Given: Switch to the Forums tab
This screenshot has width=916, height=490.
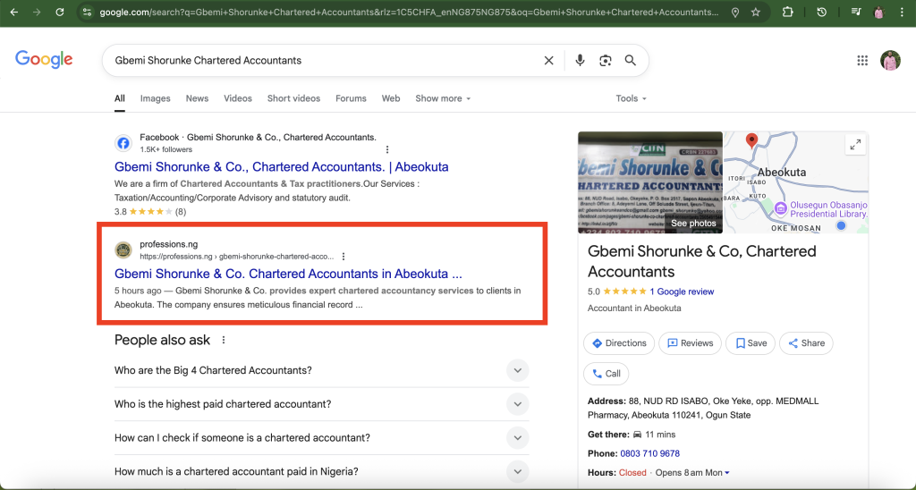Looking at the screenshot, I should pos(351,98).
